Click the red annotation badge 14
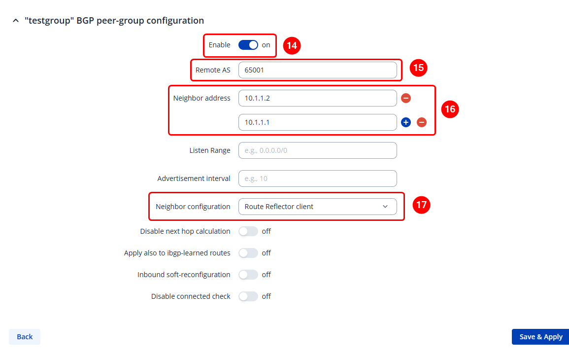This screenshot has height=357, width=569. pos(292,46)
